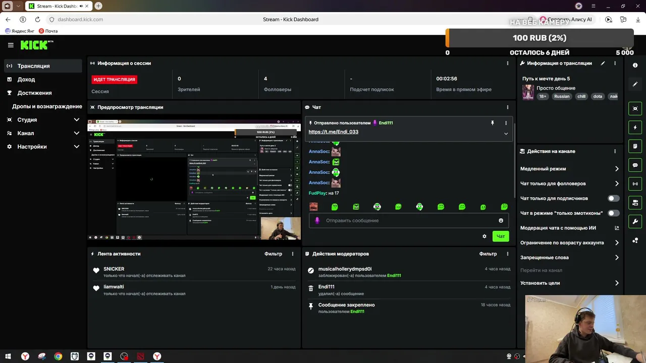Open channel actions three-dot menu
The height and width of the screenshot is (363, 646).
615,151
